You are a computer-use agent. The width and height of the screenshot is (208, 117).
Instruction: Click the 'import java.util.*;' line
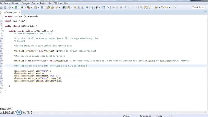click(15, 21)
